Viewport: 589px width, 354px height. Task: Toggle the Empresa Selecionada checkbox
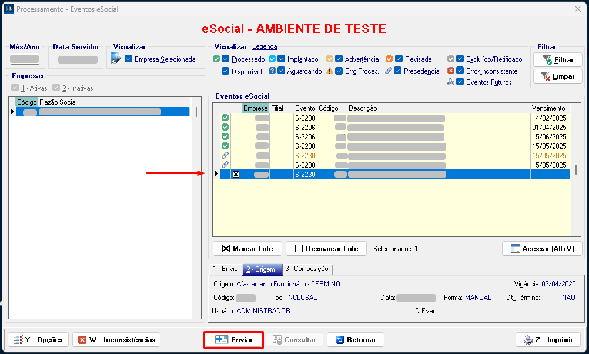point(129,59)
